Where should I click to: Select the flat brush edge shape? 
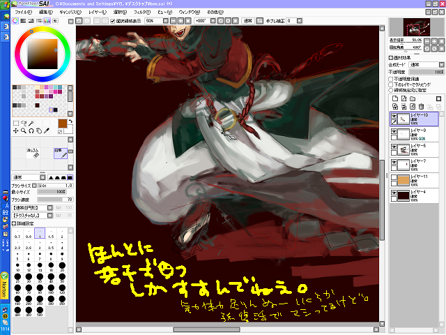70,177
